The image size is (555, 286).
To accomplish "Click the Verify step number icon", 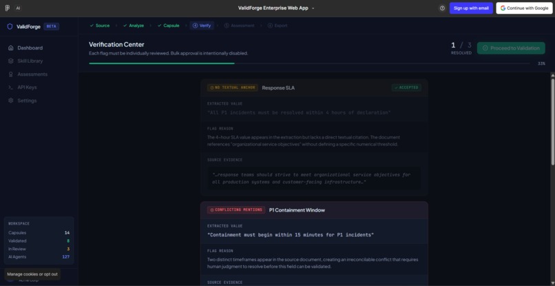I will 195,25.
